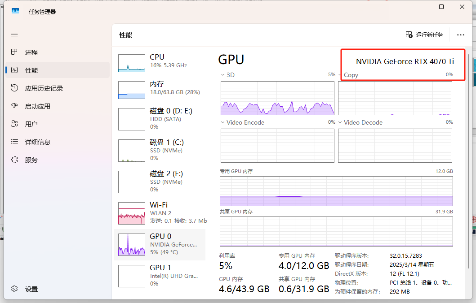Click the 专用 GPU 内存 usage graph
This screenshot has height=303, width=476.
(x=336, y=191)
